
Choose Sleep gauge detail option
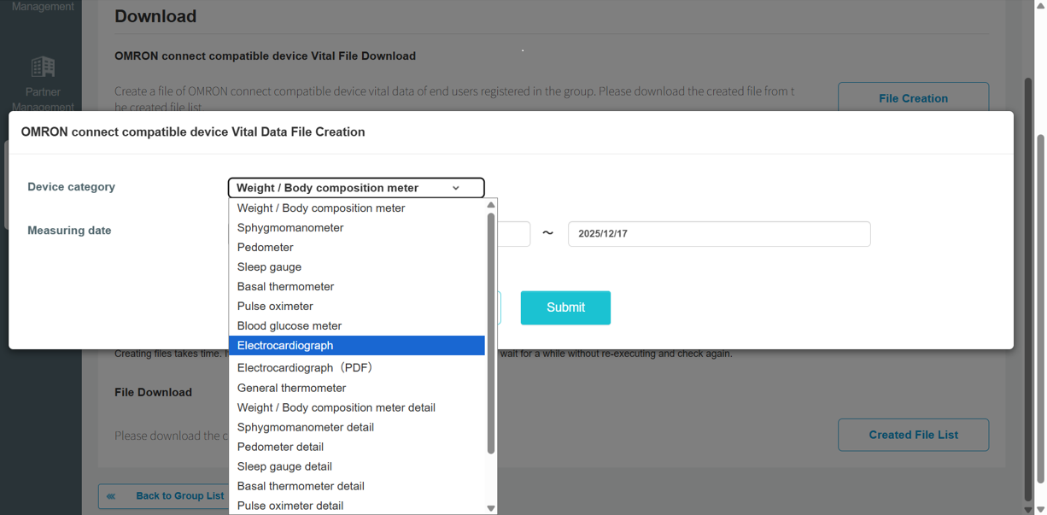click(x=357, y=466)
